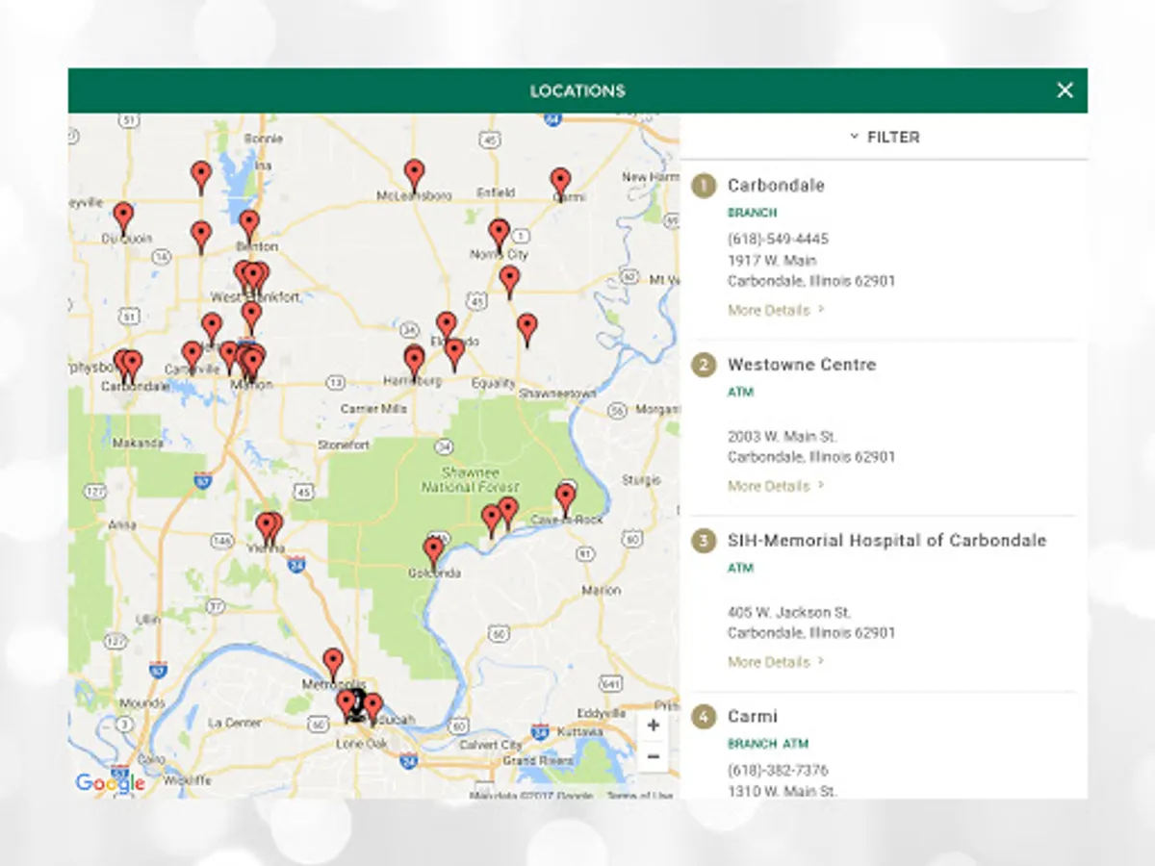1155x866 pixels.
Task: Select the map pin at McLeansboro
Action: (x=414, y=177)
